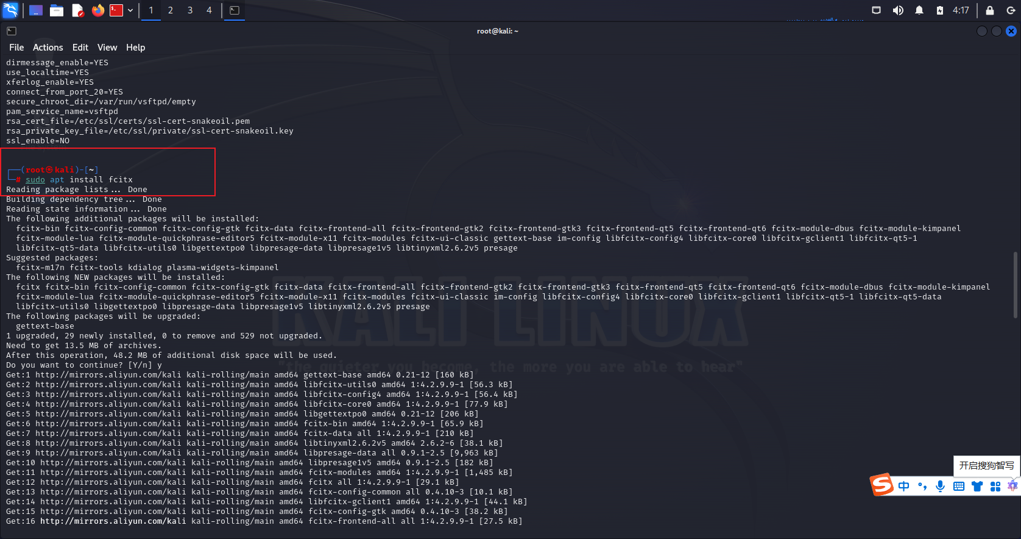Switch to workspace 3

click(x=190, y=10)
